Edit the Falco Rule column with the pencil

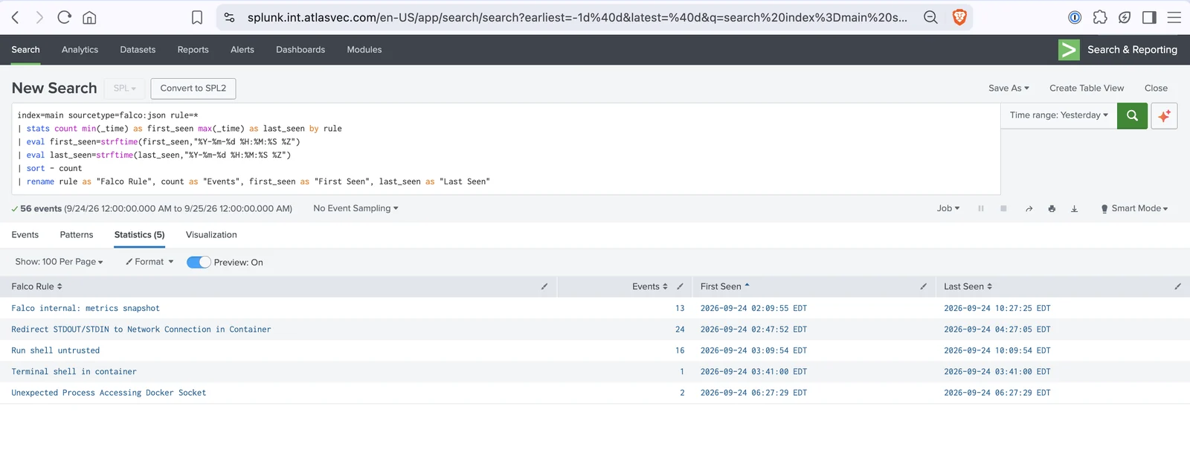[x=544, y=286]
